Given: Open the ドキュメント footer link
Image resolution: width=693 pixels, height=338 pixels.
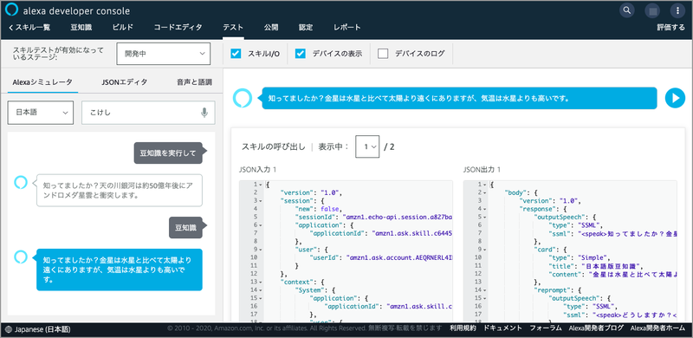Looking at the screenshot, I should pos(502,328).
